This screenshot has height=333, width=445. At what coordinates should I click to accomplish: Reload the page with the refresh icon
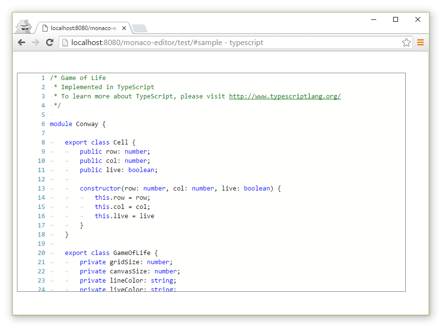(x=49, y=43)
